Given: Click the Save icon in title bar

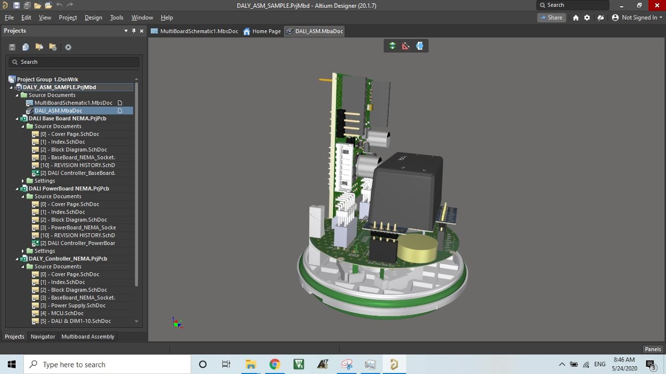Looking at the screenshot, I should click(16, 5).
